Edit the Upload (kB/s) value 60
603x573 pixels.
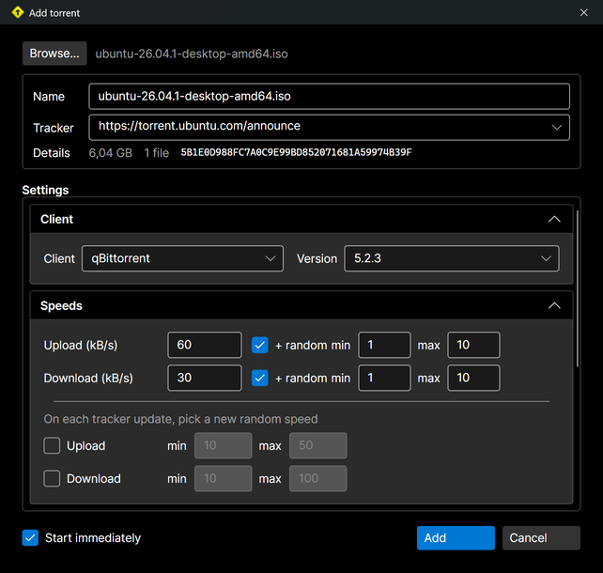pyautogui.click(x=205, y=345)
